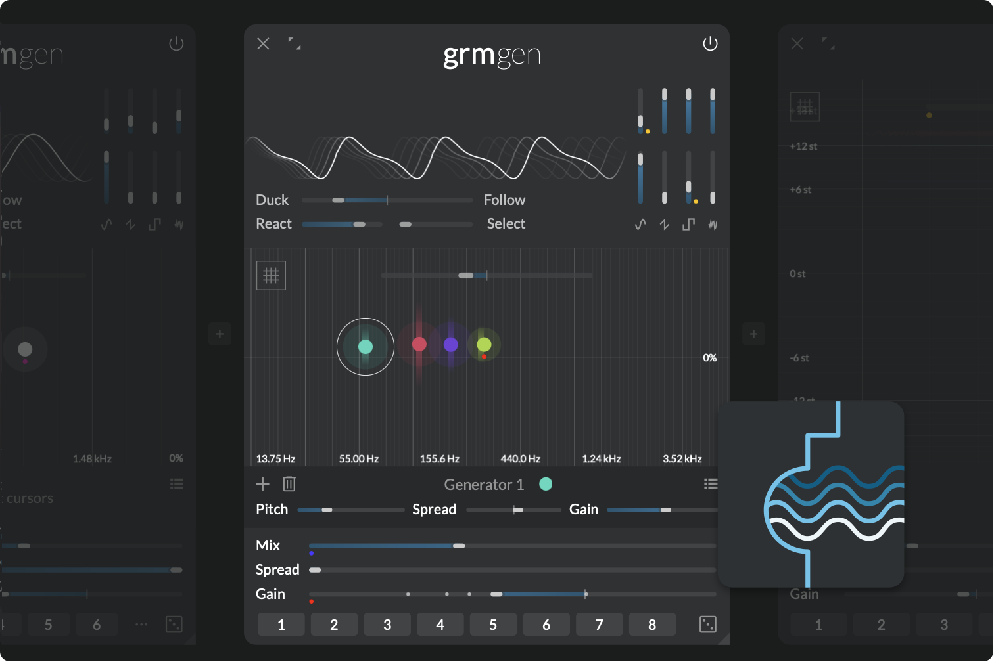This screenshot has width=994, height=662.
Task: Delete generator with the trash icon
Action: tap(289, 484)
